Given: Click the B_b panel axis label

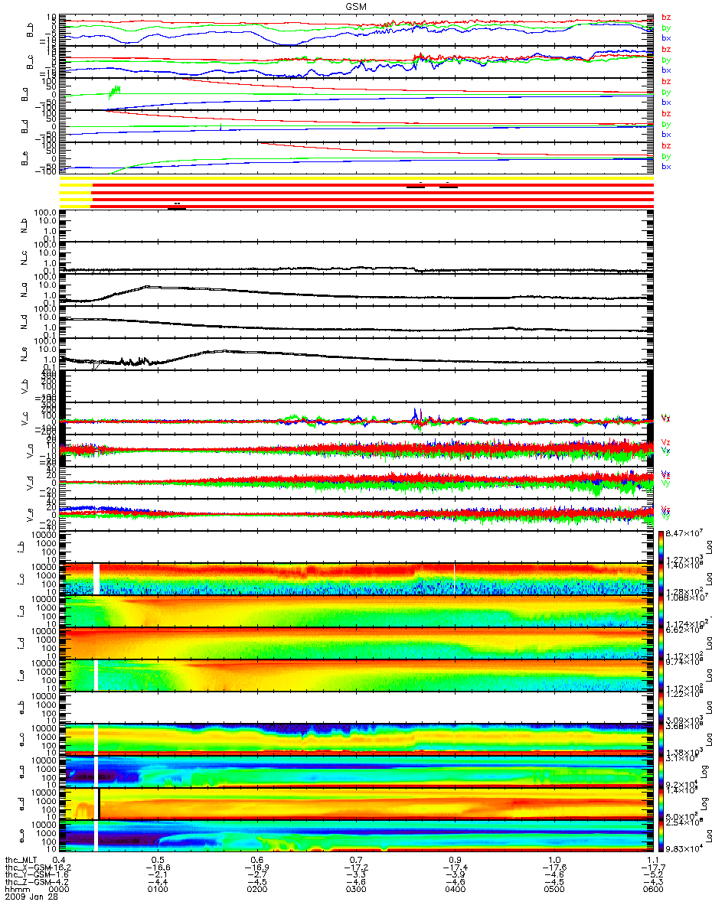Looking at the screenshot, I should click(31, 30).
